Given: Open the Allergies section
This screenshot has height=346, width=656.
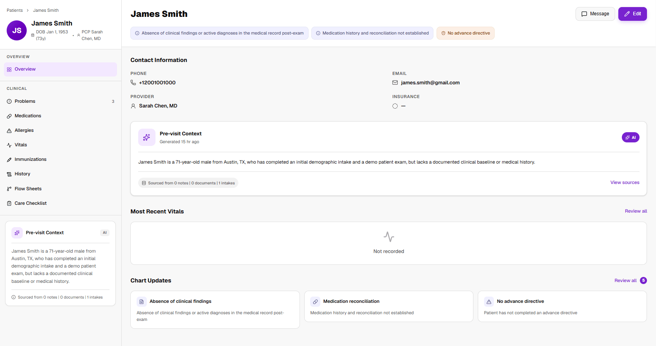Looking at the screenshot, I should (60, 131).
